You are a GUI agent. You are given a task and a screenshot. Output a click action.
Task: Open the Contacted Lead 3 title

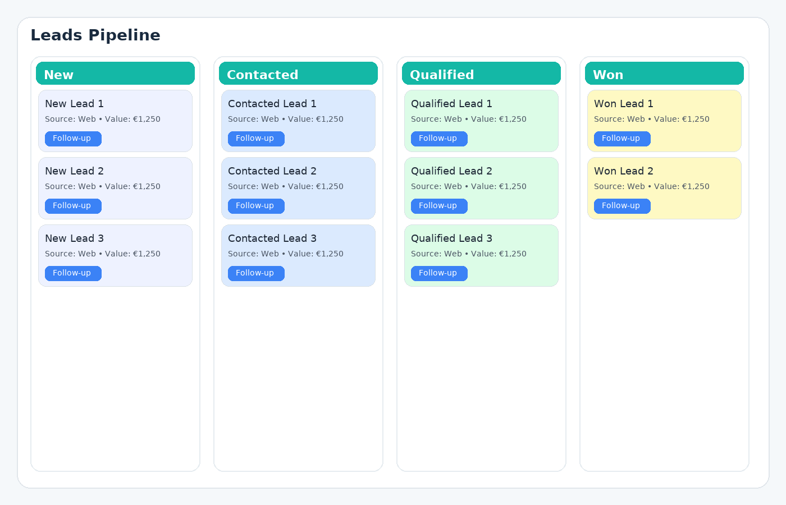click(272, 238)
